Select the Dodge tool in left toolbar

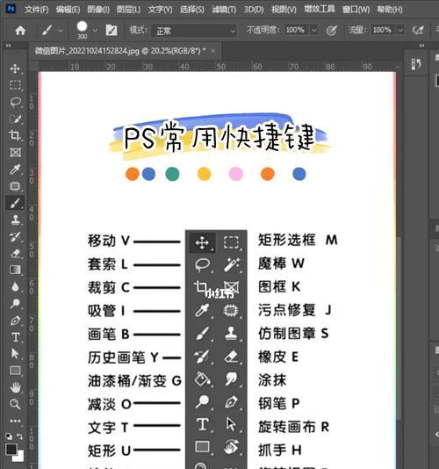coord(15,304)
